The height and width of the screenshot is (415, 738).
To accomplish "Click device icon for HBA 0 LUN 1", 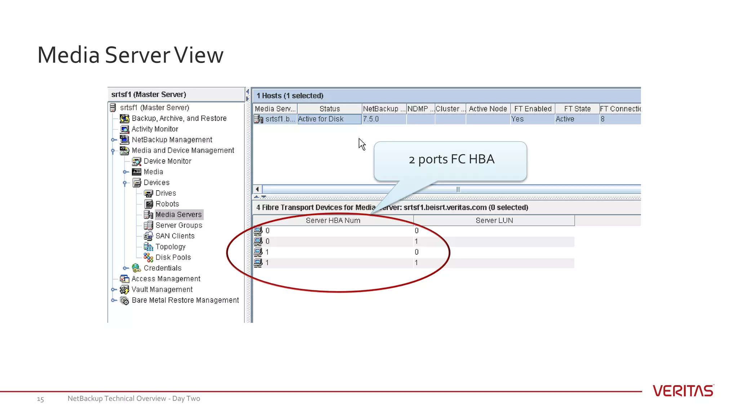I will (258, 241).
